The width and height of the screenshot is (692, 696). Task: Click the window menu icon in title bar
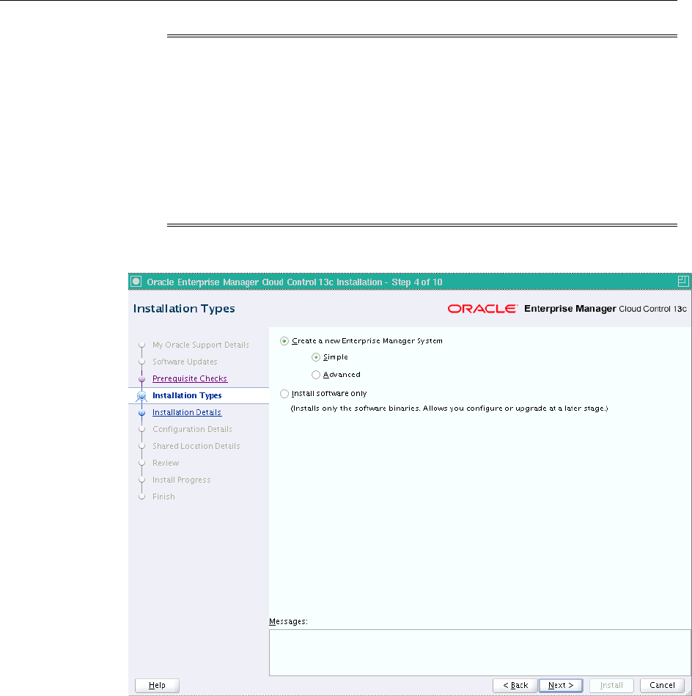136,282
